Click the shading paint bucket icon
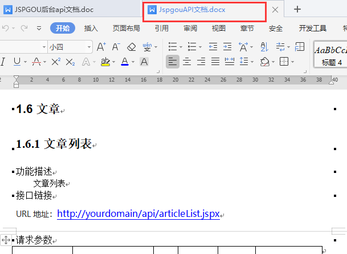The width and height of the screenshot is (347, 254). click(x=265, y=62)
